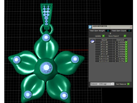Select the .97 X .94 size cell
Screen dimensions: 137x103
(x=104, y=45)
